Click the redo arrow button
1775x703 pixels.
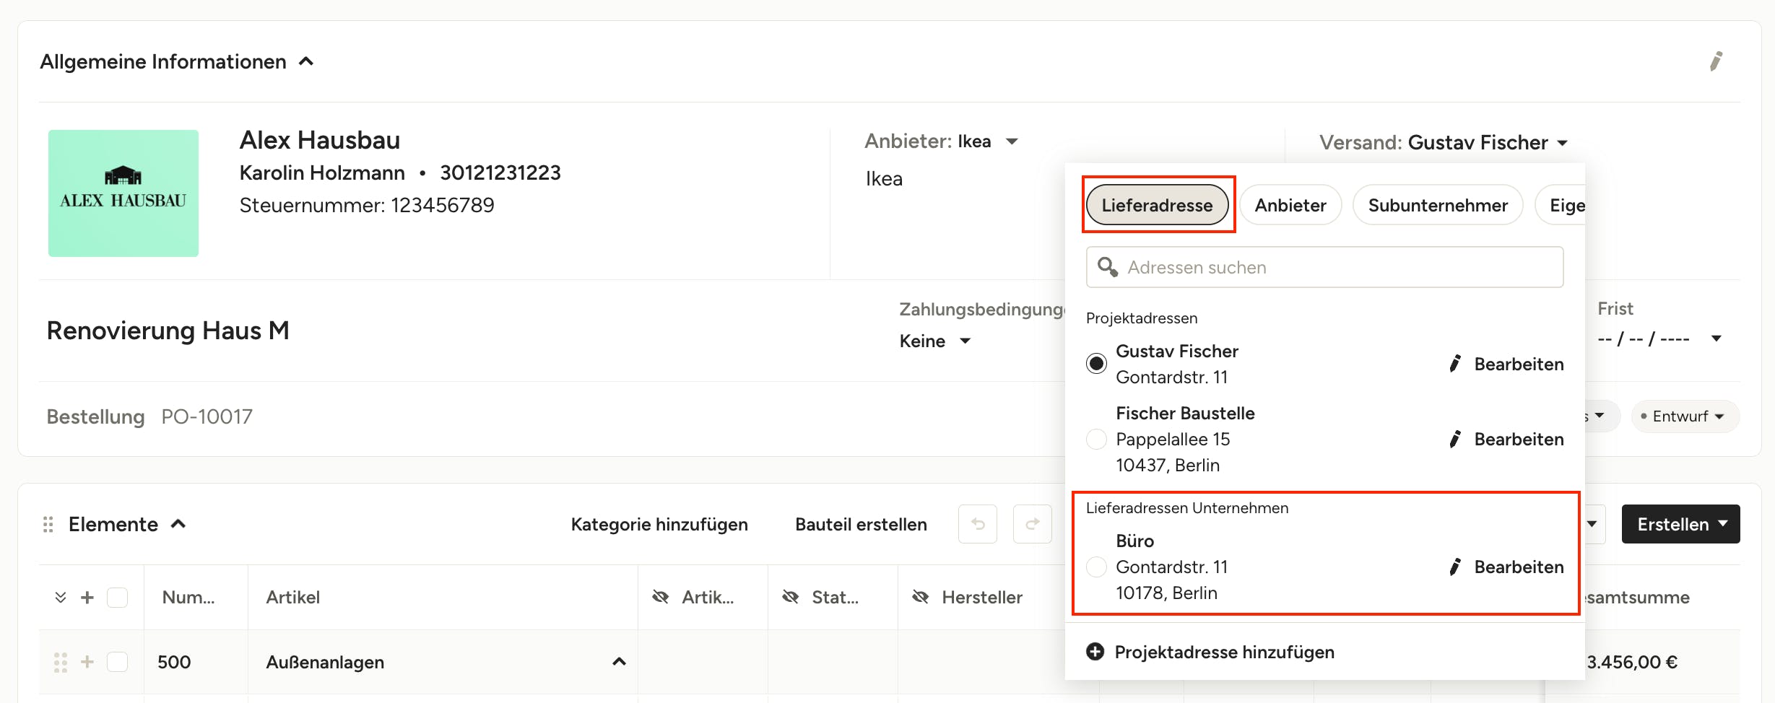pos(1033,524)
